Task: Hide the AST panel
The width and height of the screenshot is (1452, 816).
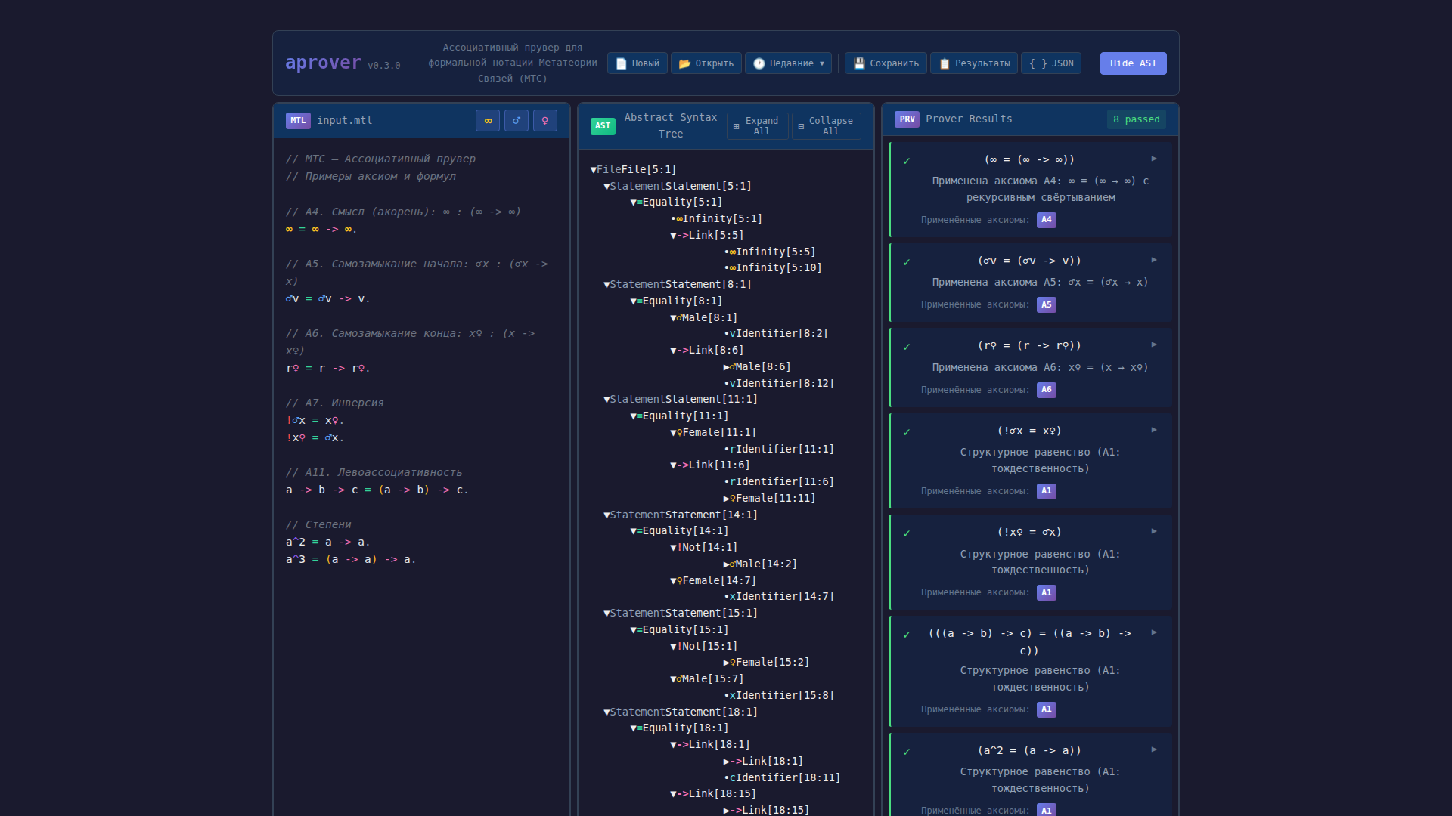Action: 1133,63
